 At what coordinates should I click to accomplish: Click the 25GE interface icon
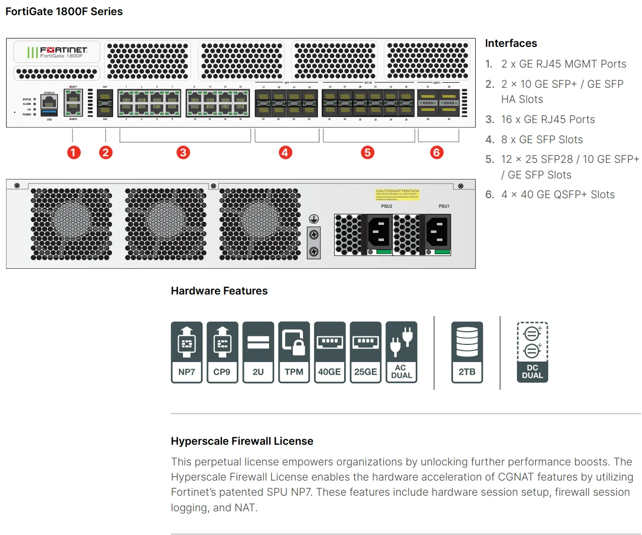coord(365,352)
